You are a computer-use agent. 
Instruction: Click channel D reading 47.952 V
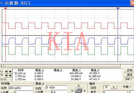coord(94,73)
